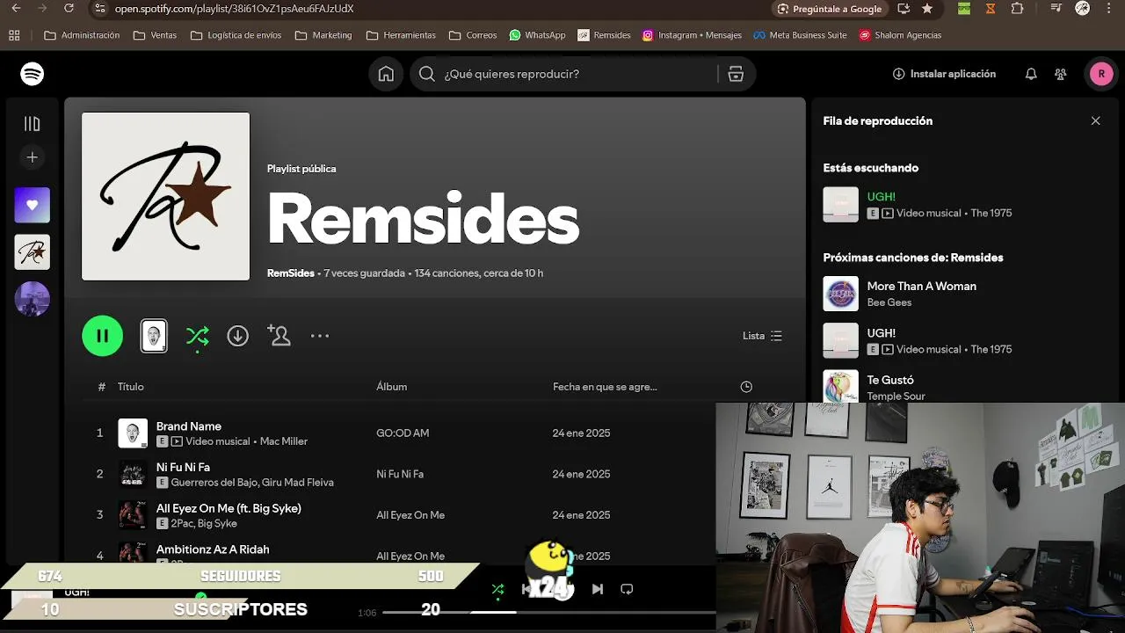
Task: Open Mac Miller artist link
Action: tap(284, 441)
